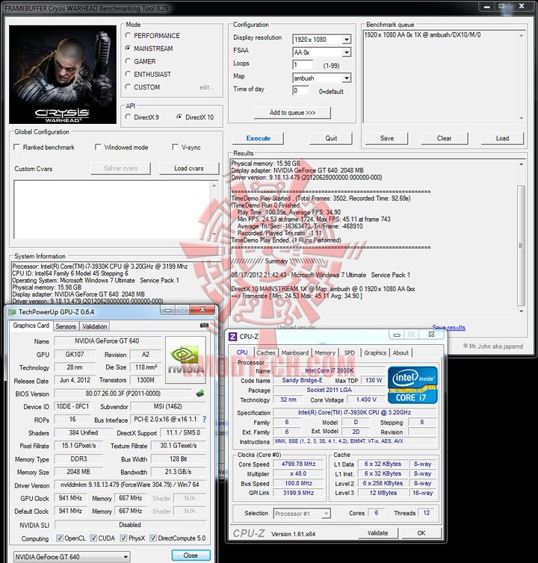
Task: Switch to the Validation tab in GPU-Z
Action: tap(94, 326)
